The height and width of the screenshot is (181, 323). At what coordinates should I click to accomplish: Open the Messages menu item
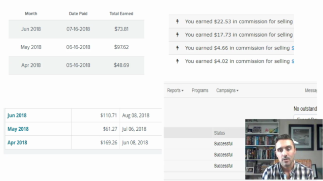pos(311,90)
